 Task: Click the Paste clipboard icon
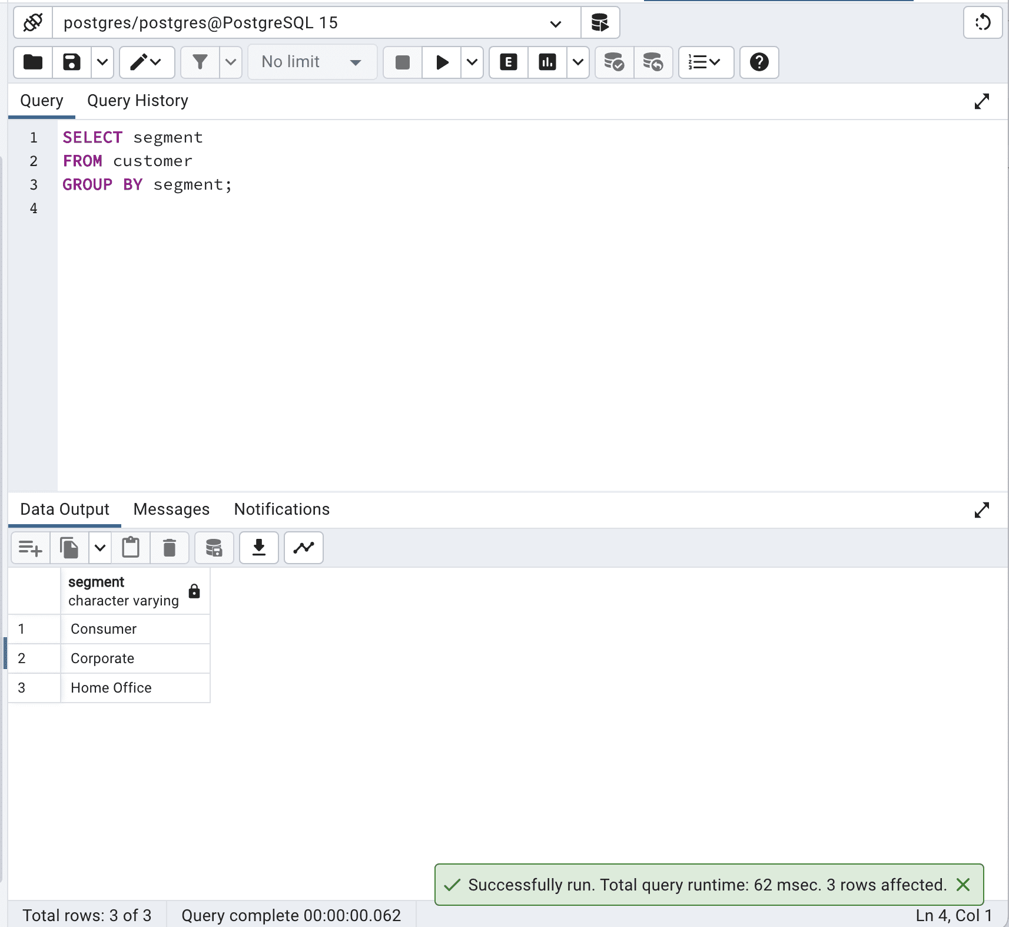tap(131, 548)
